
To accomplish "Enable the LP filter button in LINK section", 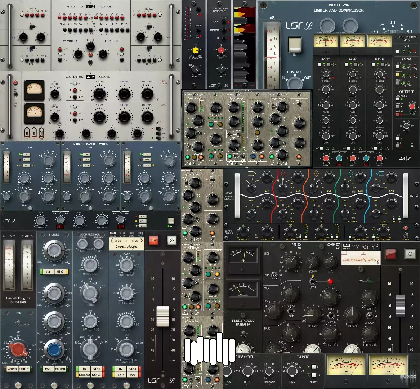I will (313, 375).
